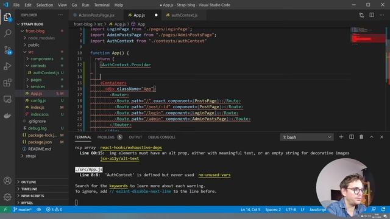
Task: Open the Remote Explorer icon
Action: click(7, 99)
